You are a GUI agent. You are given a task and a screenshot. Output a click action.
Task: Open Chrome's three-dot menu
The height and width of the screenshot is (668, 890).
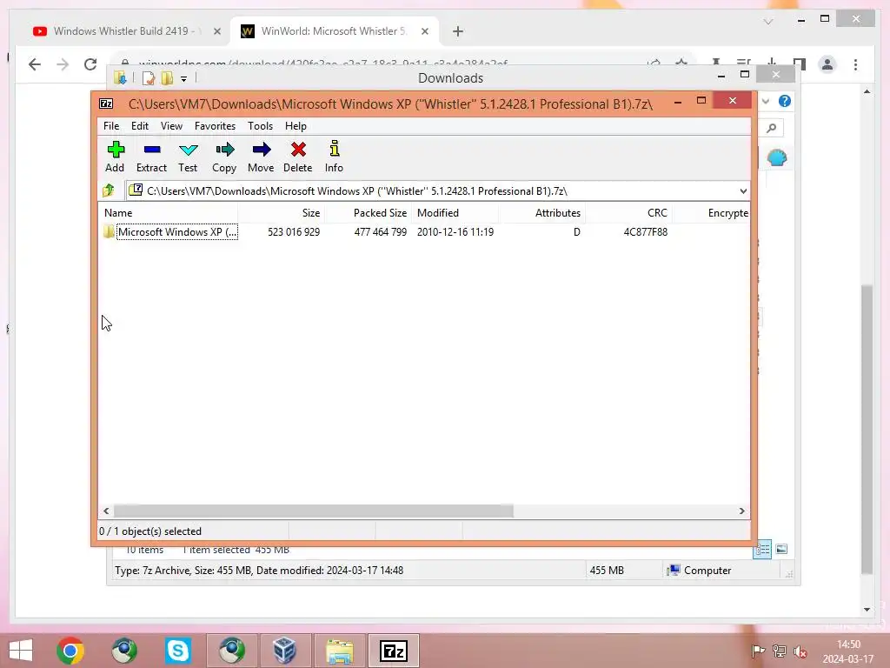tap(855, 64)
